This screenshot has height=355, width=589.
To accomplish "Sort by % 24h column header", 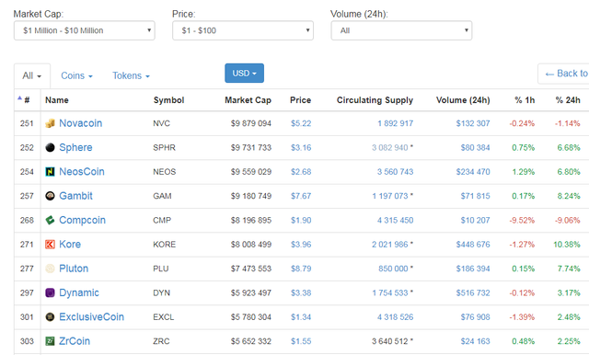I will 568,100.
